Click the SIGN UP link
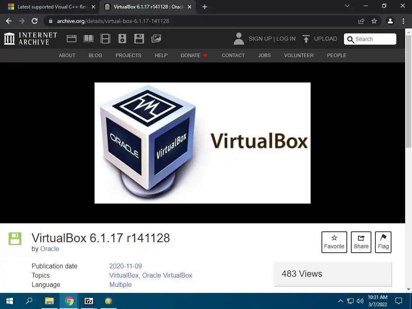Viewport: 412px width, 309px height. pos(260,39)
